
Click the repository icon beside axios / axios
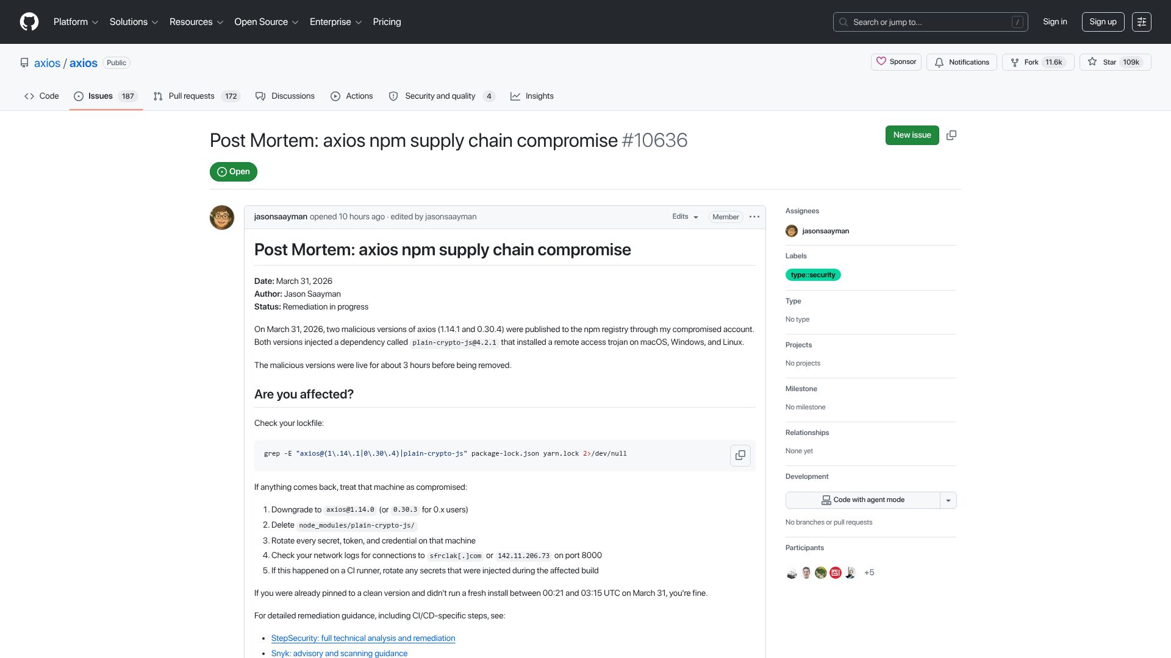pos(24,63)
